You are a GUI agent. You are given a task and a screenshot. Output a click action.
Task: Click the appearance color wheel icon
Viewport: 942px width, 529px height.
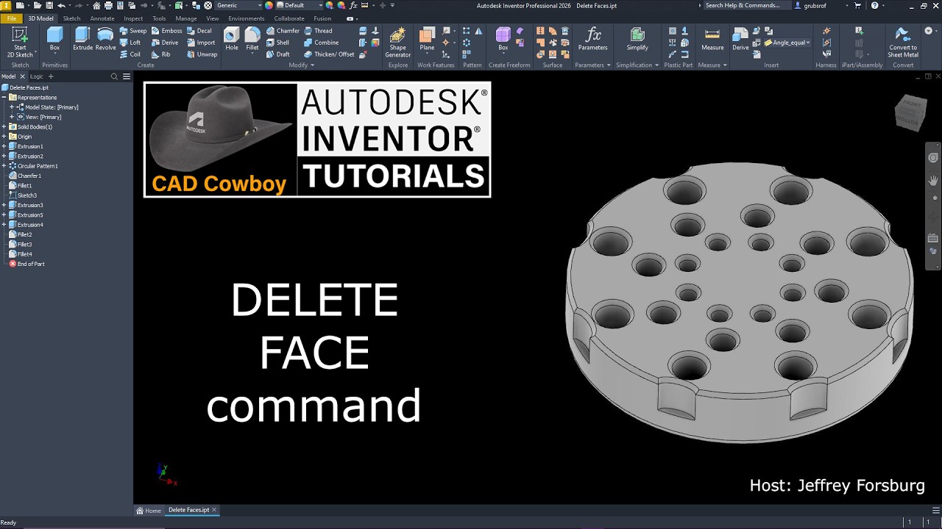269,5
